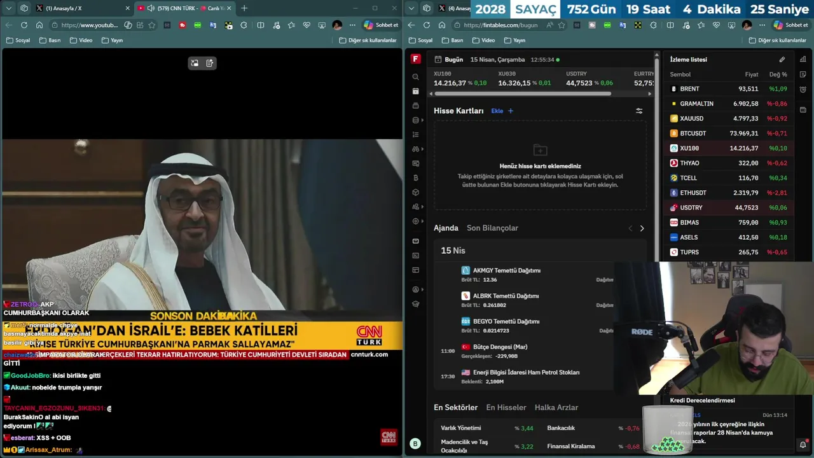Image resolution: width=814 pixels, height=458 pixels.
Task: Open Fintables search icon in sidebar
Action: 415,77
